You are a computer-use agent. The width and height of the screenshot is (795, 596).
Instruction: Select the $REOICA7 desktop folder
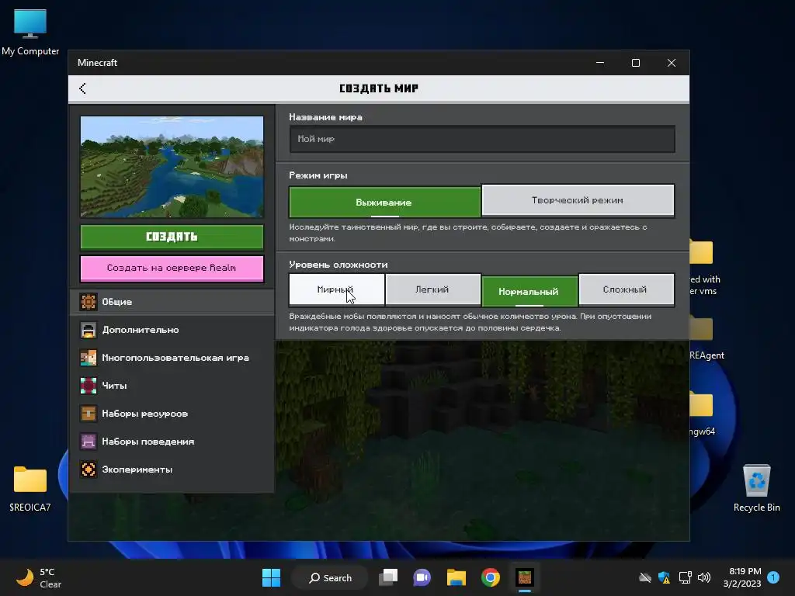coord(30,489)
